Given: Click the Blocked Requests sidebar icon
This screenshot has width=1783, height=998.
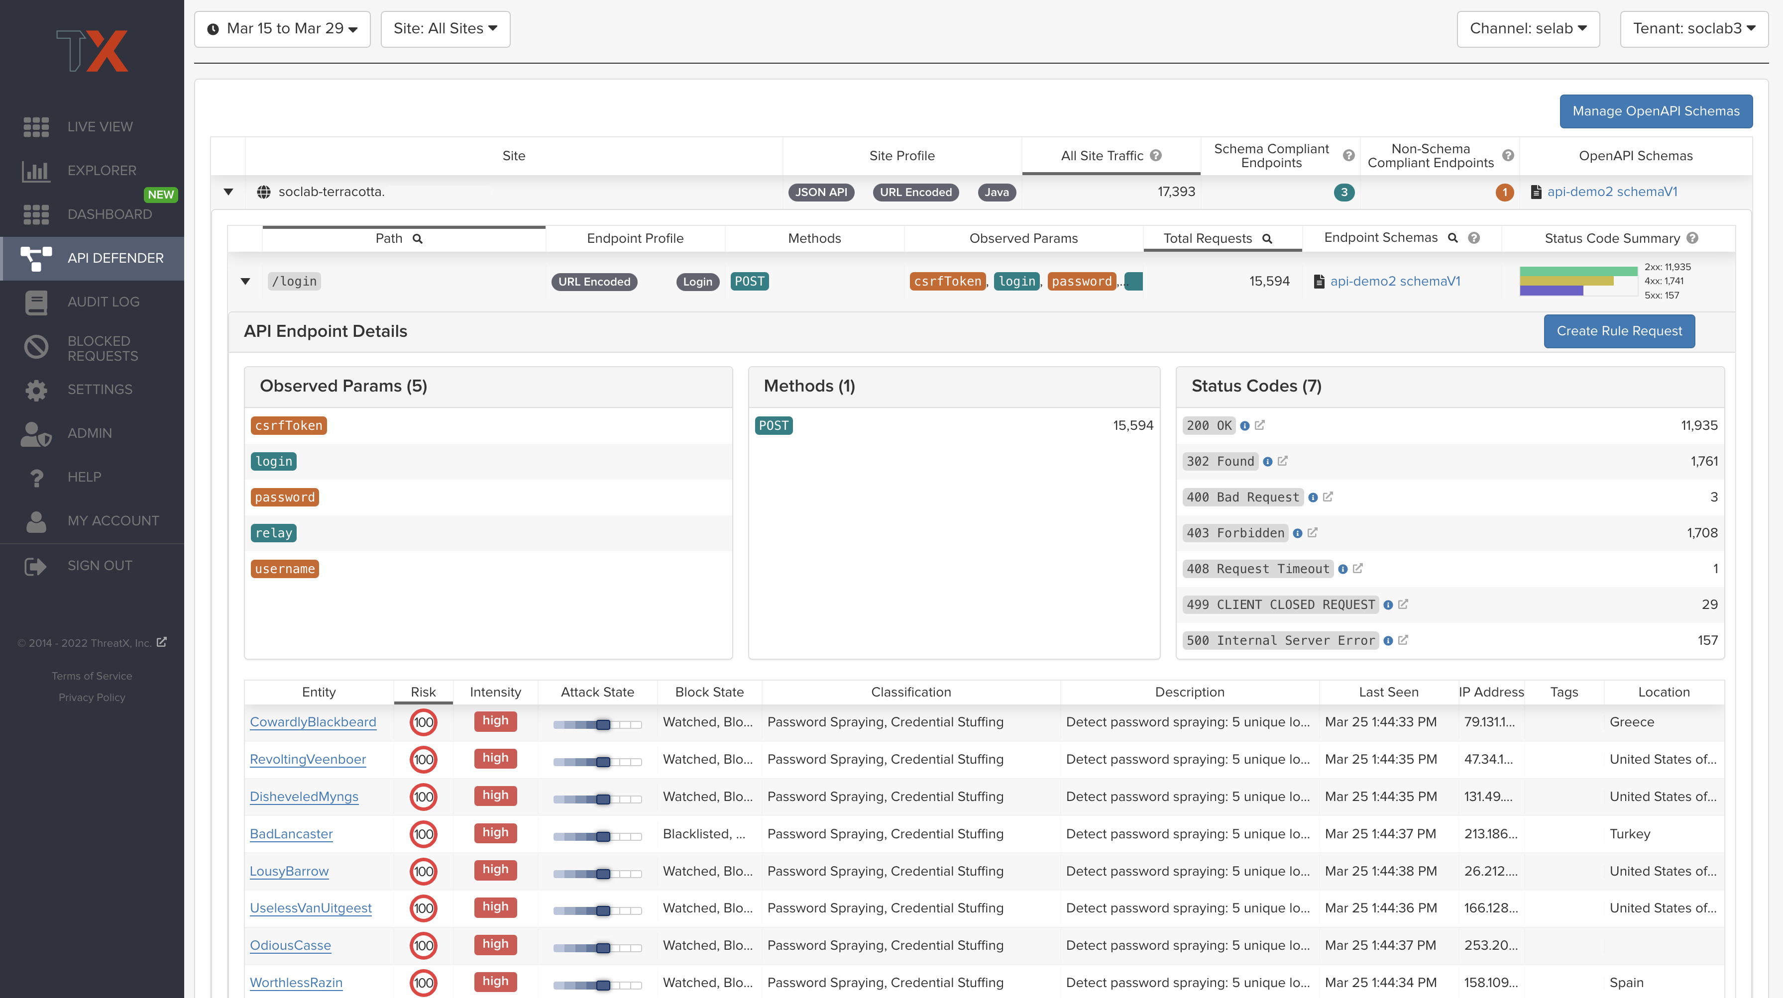Looking at the screenshot, I should tap(36, 347).
